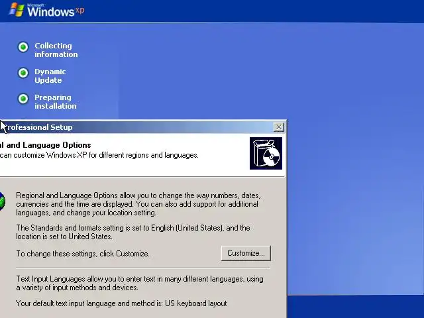Click the Dynamic Update green step indicator
The image size is (424, 318).
tap(23, 73)
